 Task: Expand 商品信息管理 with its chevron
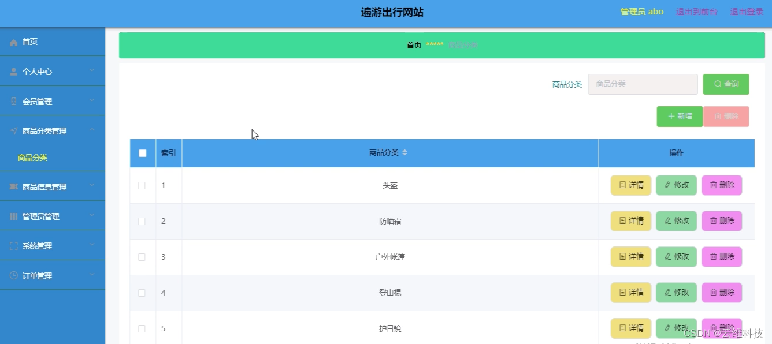[x=92, y=186]
